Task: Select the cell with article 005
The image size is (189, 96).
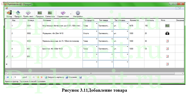Action: pyautogui.click(x=34, y=49)
